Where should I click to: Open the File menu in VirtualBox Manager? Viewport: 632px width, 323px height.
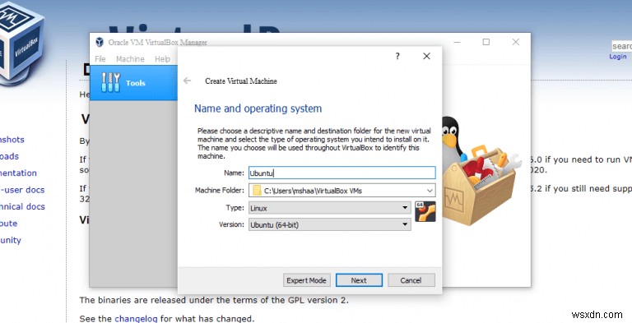coord(100,59)
